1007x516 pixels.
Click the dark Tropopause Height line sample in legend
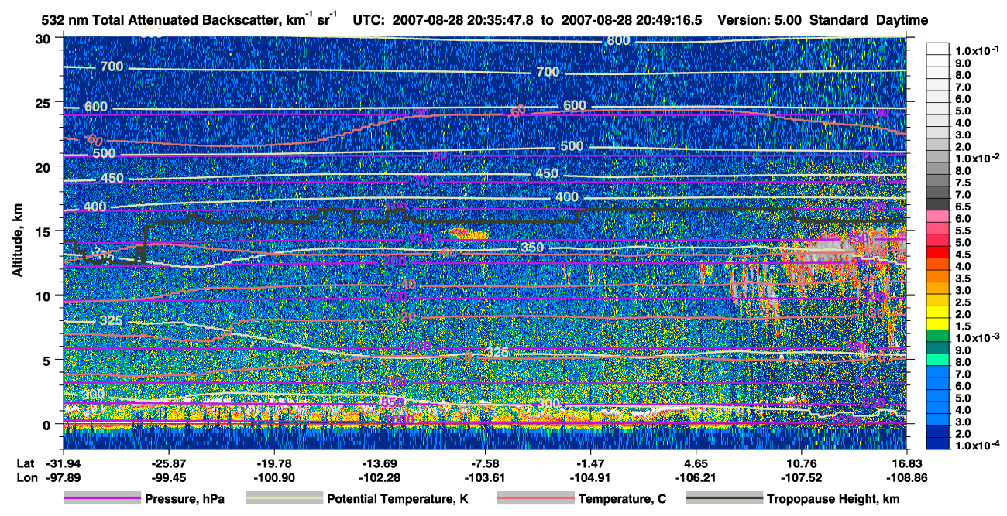pyautogui.click(x=723, y=499)
